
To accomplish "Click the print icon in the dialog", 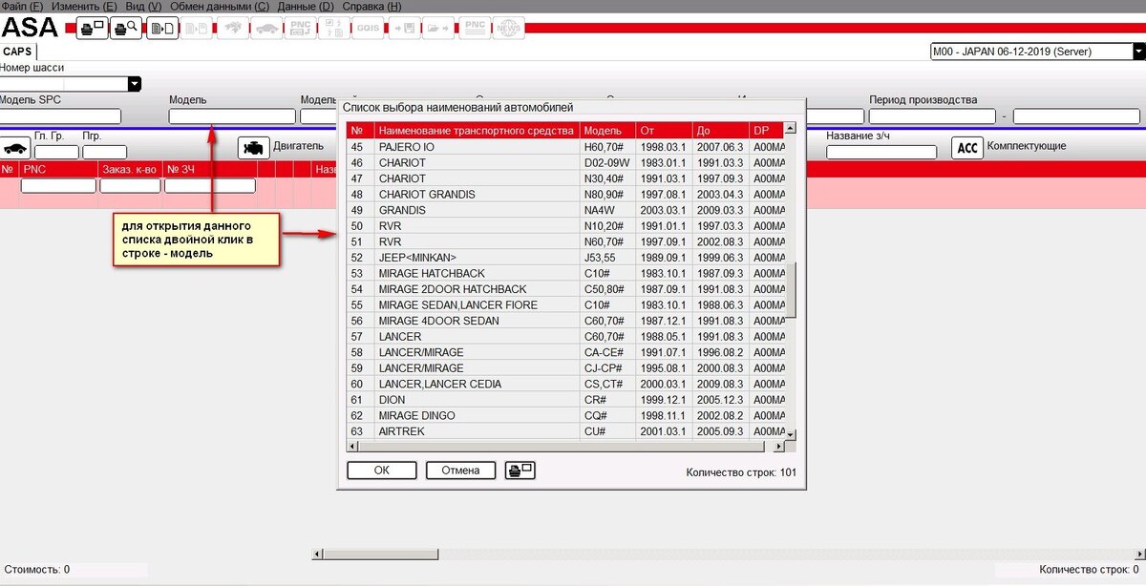I will 520,470.
